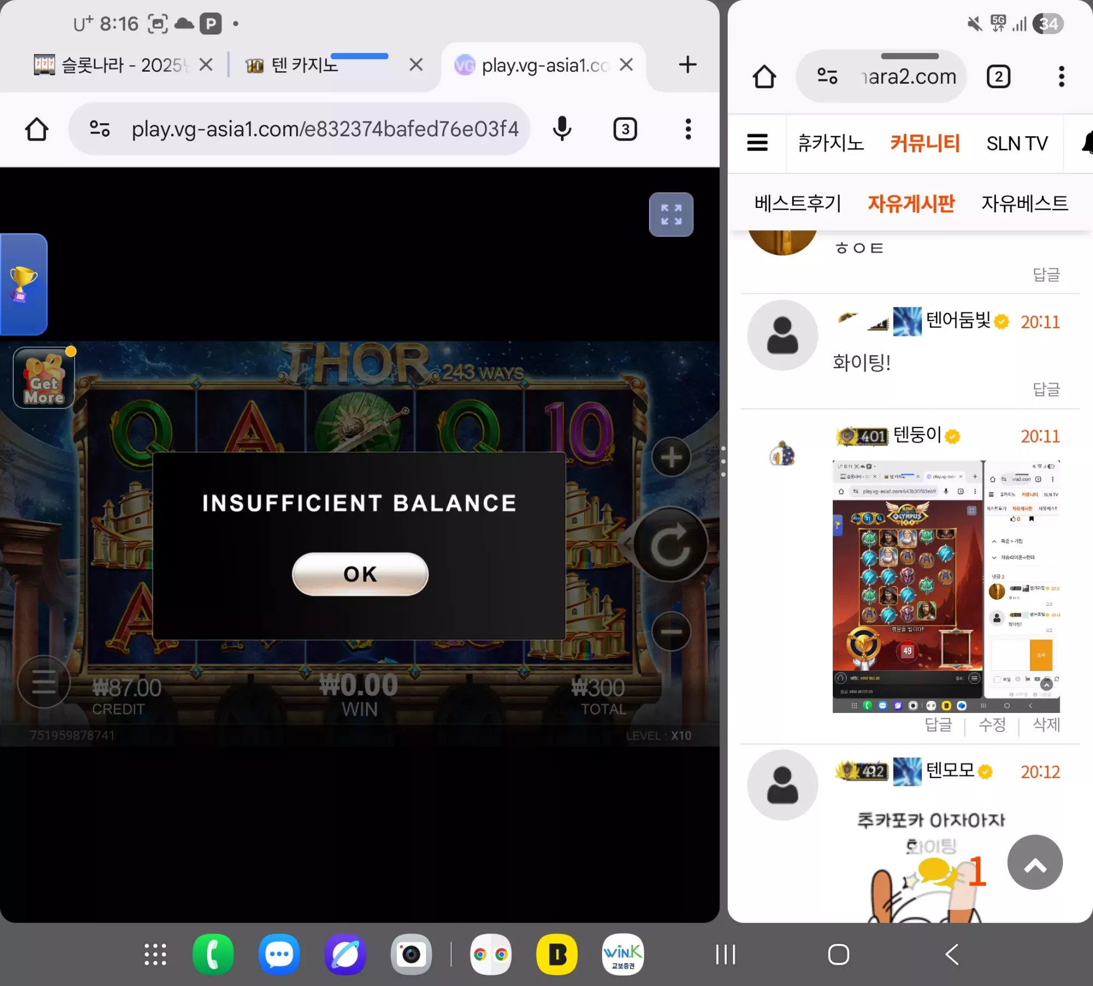Tap the home icon in right browser
The image size is (1093, 986).
pos(764,77)
